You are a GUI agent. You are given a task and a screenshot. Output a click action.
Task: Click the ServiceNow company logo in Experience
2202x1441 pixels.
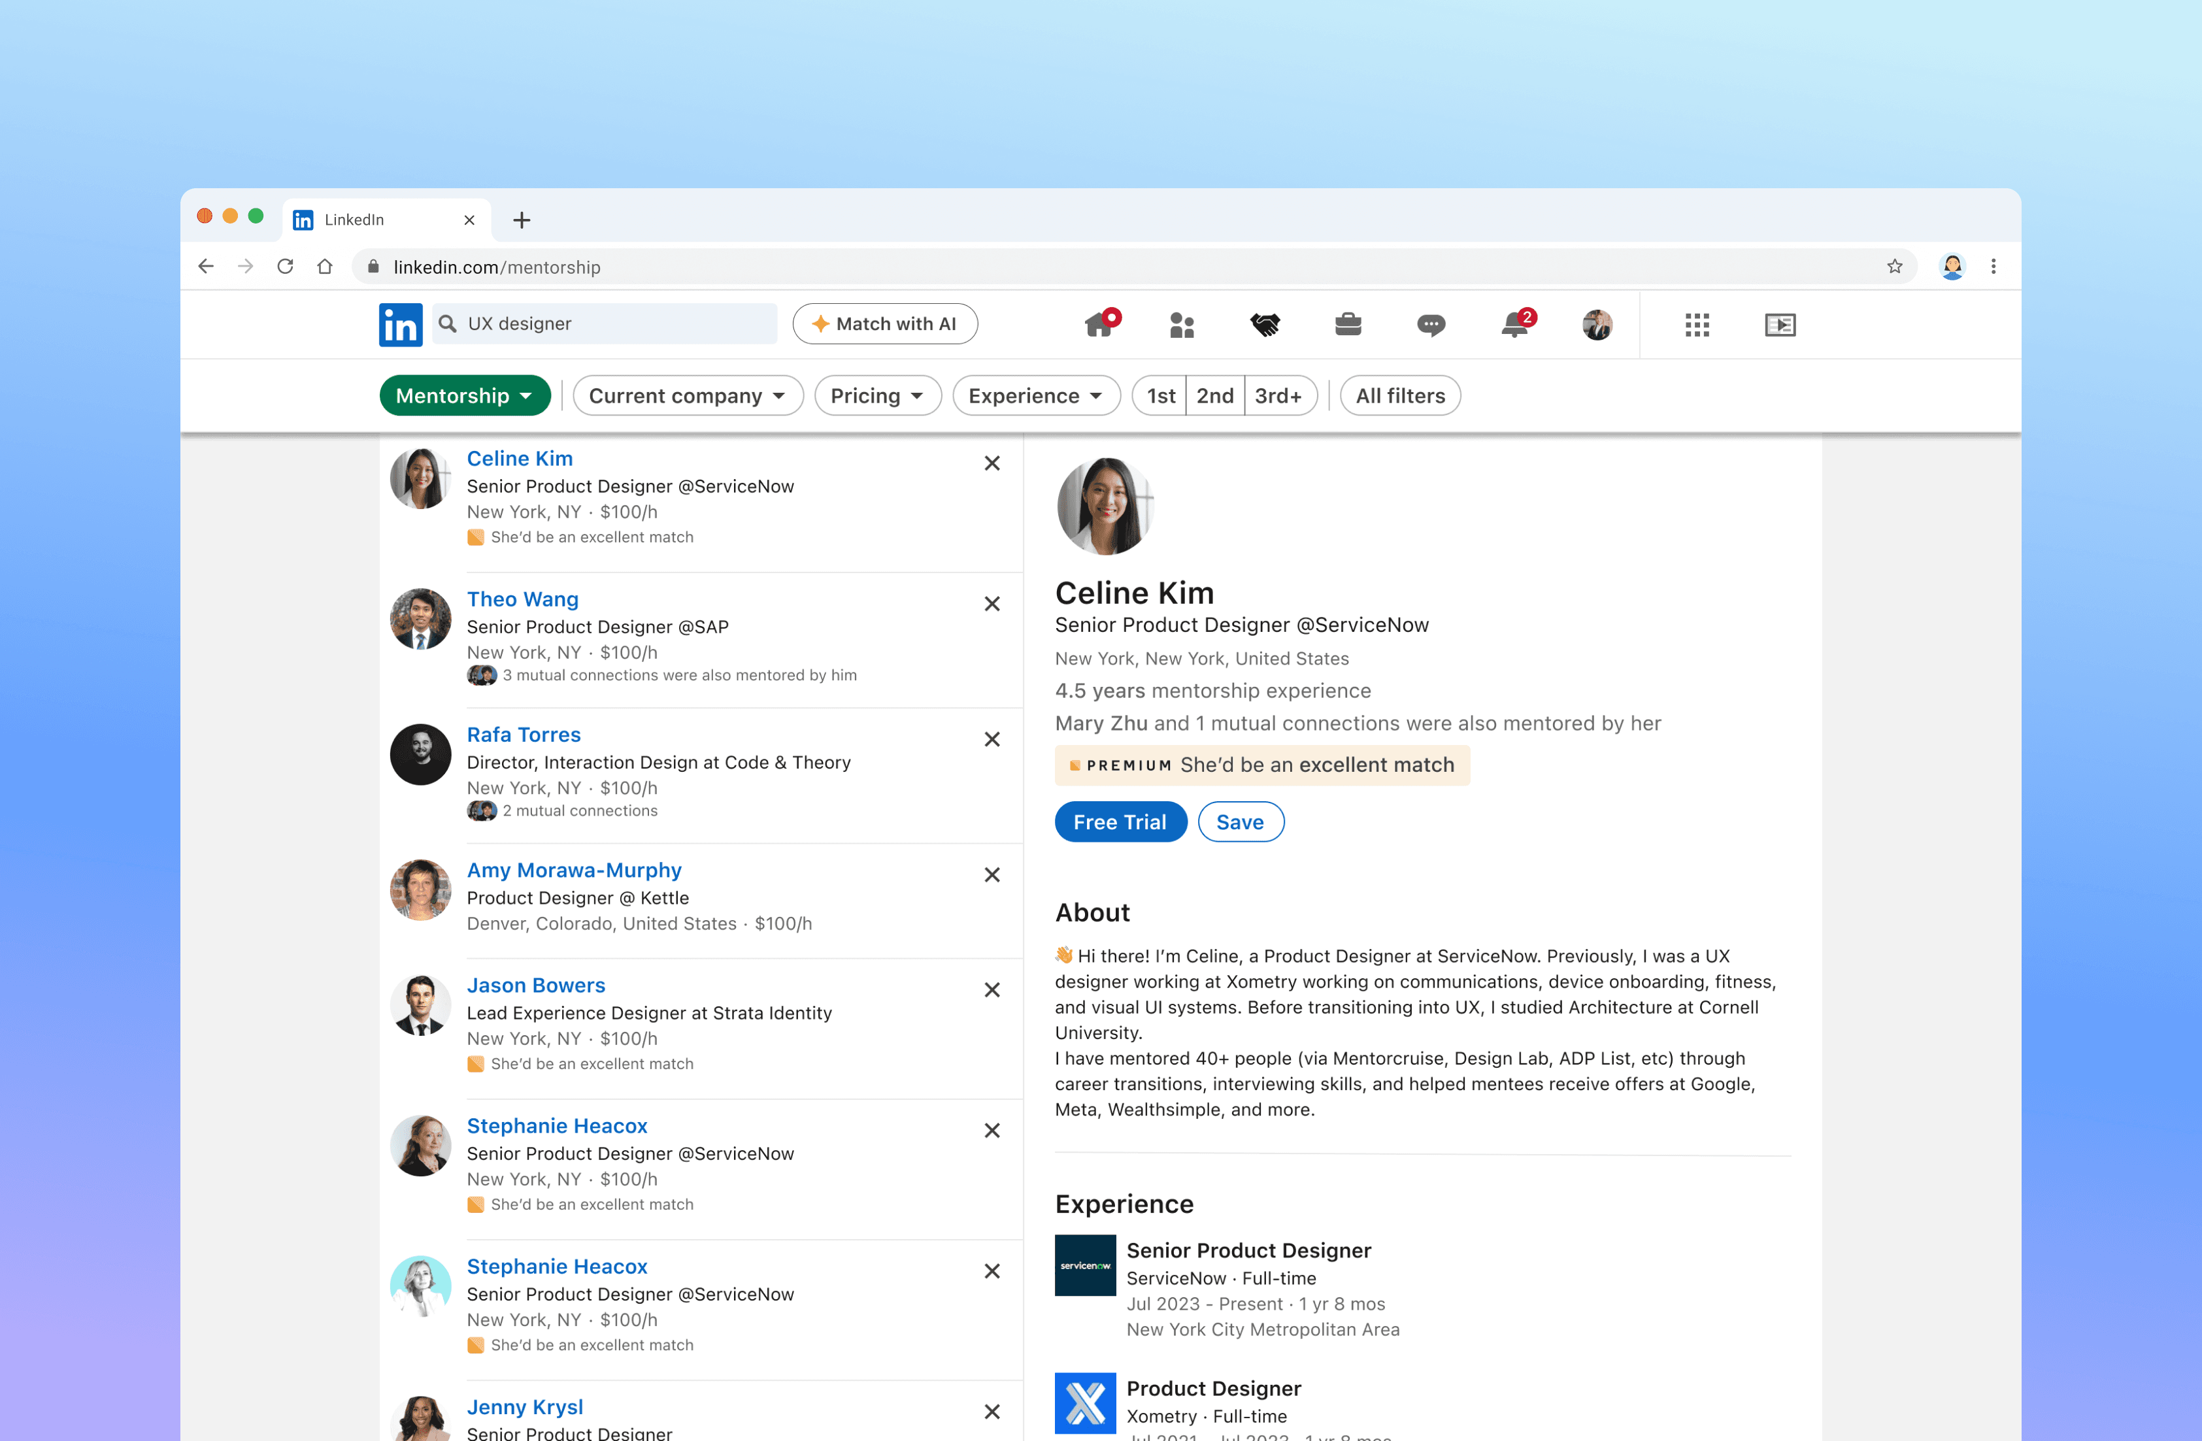pos(1085,1265)
